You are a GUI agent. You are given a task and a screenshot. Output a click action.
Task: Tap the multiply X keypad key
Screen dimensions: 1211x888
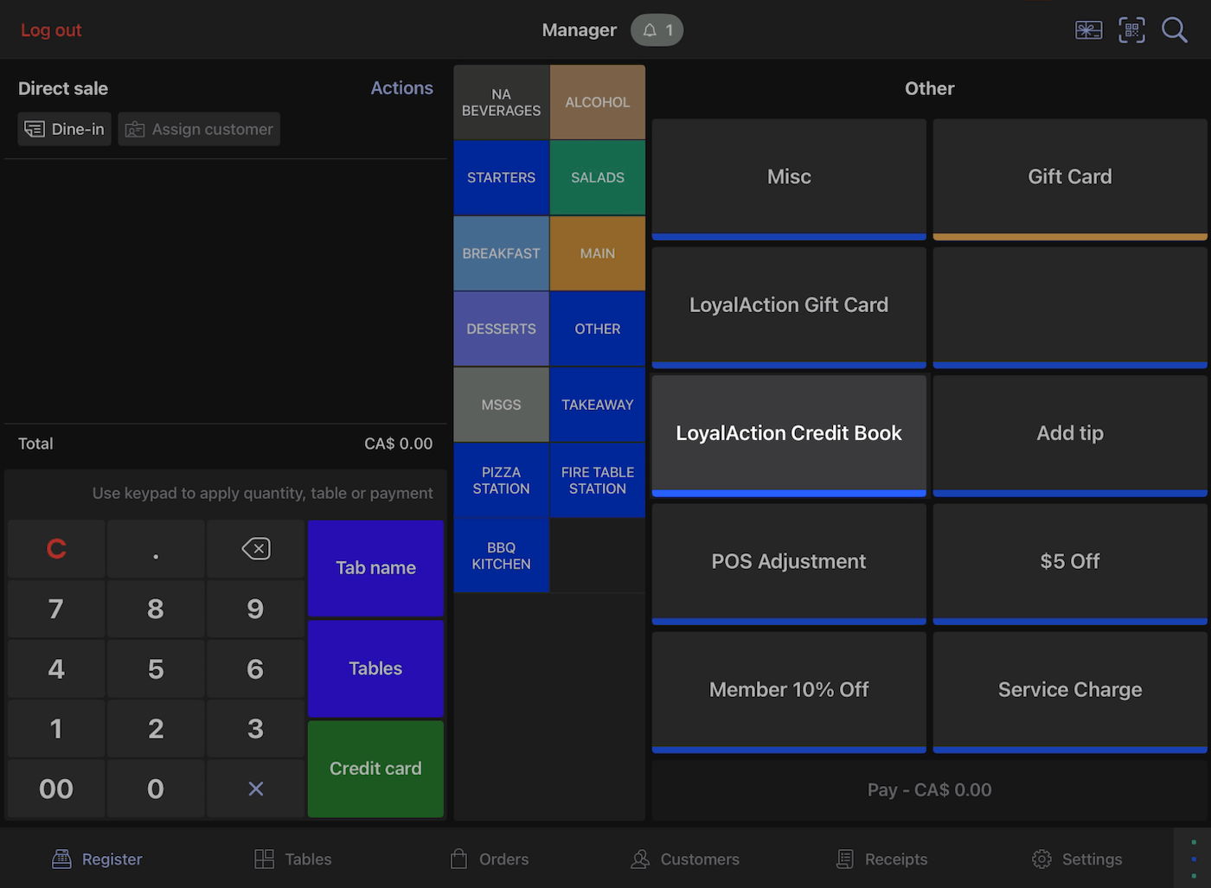pos(255,789)
